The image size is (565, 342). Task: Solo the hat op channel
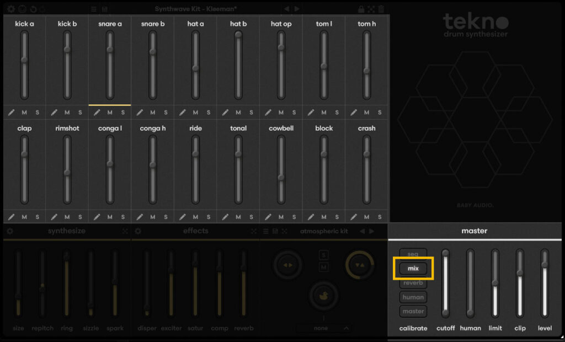coord(294,113)
